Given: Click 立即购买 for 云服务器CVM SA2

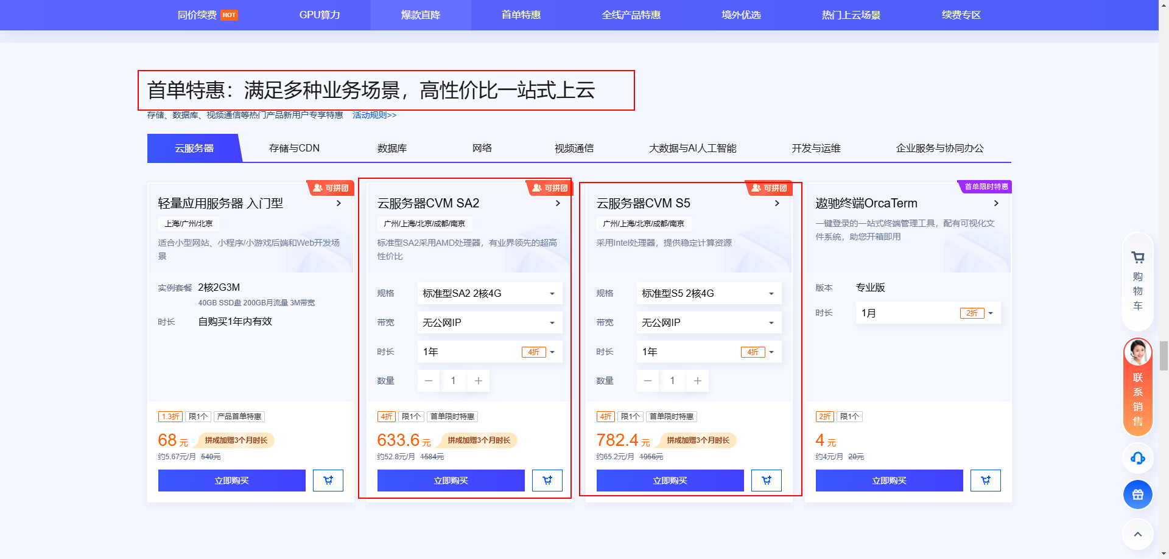Looking at the screenshot, I should (x=451, y=481).
